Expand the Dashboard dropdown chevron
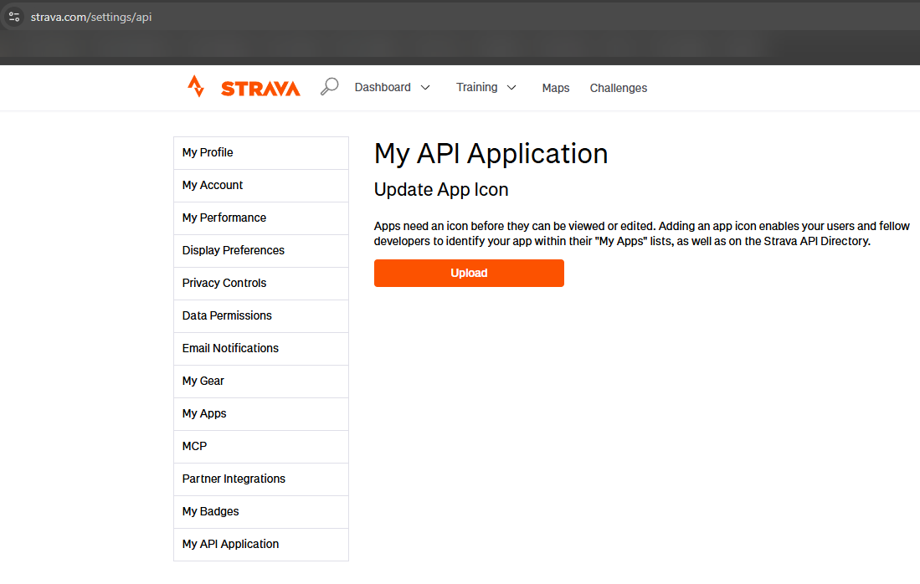This screenshot has height=584, width=920. coord(425,87)
